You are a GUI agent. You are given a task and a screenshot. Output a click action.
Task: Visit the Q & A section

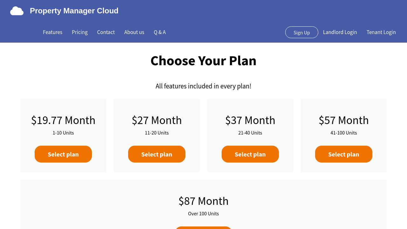coord(160,32)
